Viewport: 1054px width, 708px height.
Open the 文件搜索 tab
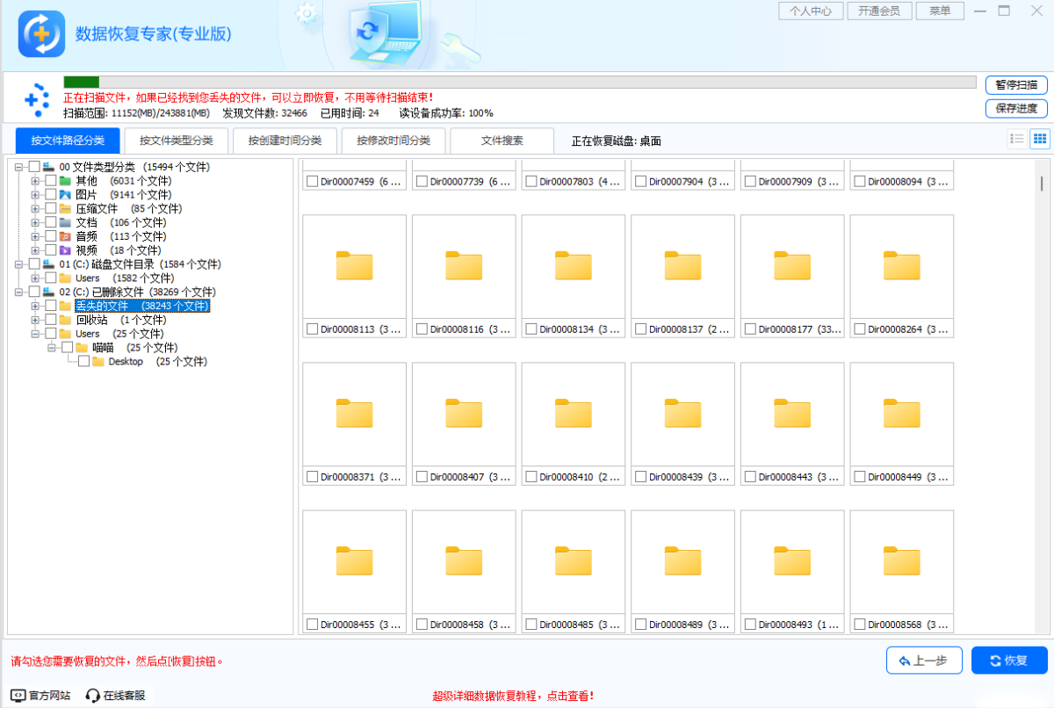[x=501, y=141]
